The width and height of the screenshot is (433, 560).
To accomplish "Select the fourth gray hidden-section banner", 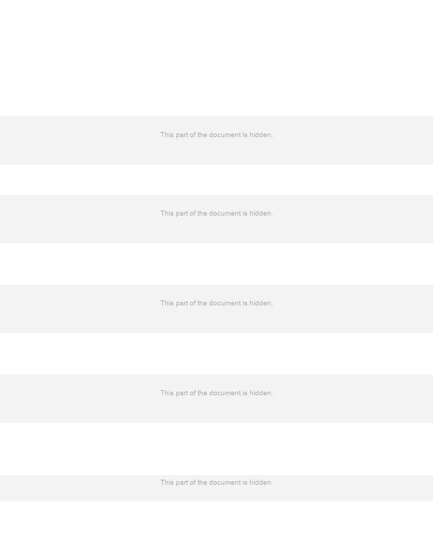I will click(216, 399).
